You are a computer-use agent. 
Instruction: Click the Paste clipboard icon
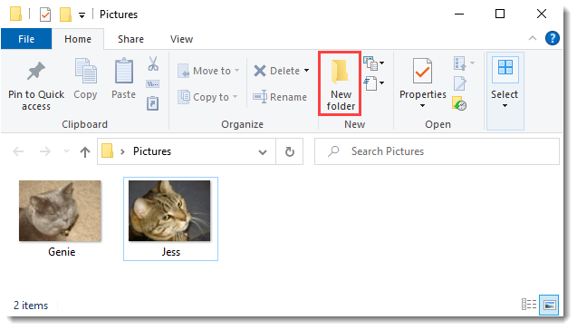click(124, 71)
